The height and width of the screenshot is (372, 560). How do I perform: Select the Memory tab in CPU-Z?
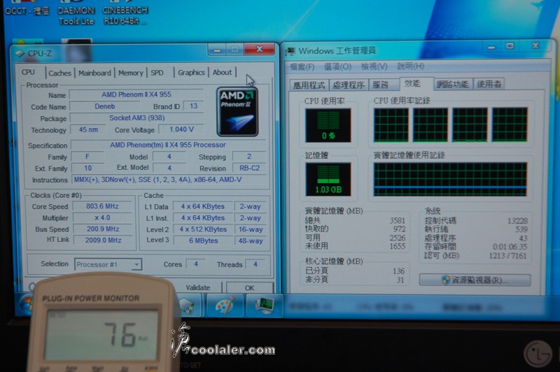point(130,73)
